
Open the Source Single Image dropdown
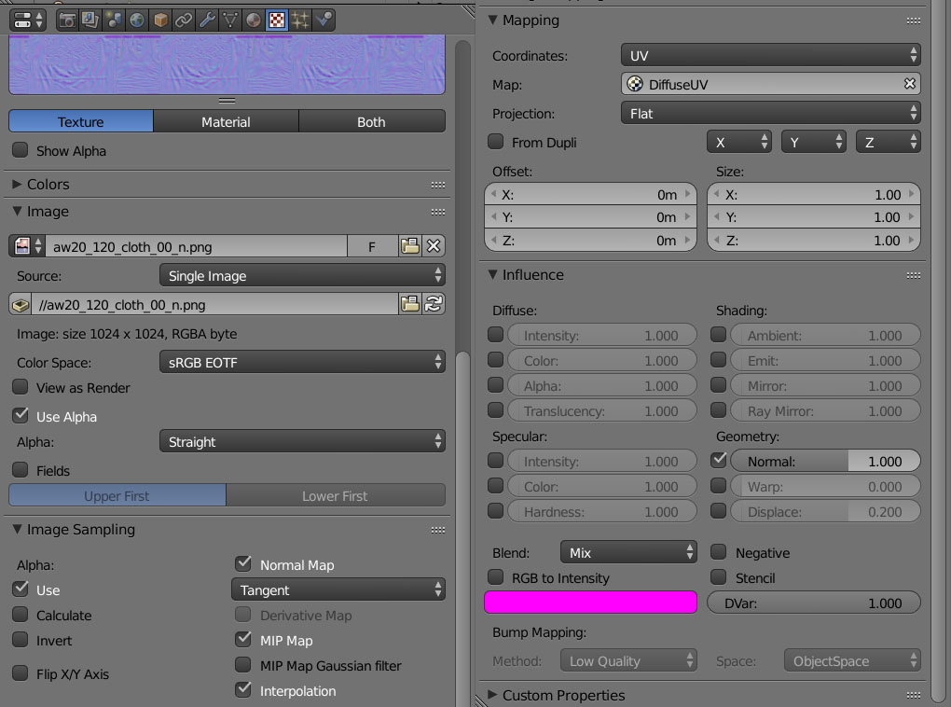[302, 275]
